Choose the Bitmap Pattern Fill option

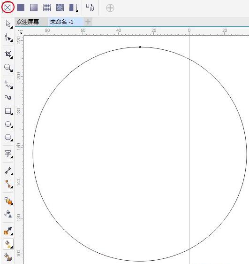coord(60,8)
